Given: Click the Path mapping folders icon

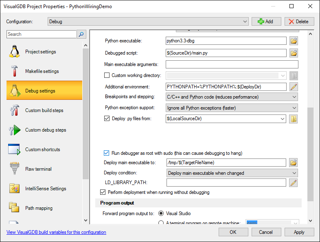Looking at the screenshot, I should (14, 207).
